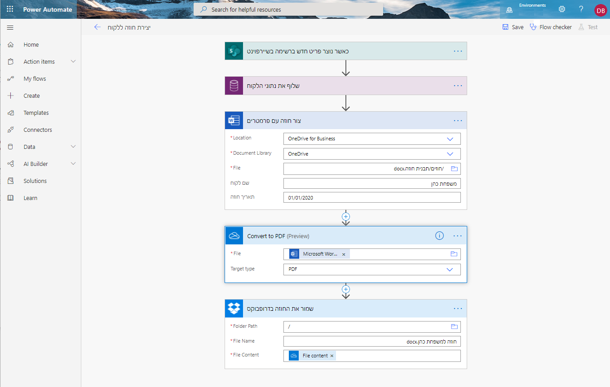Select Connectors in the navigation
The width and height of the screenshot is (610, 387).
click(x=38, y=130)
